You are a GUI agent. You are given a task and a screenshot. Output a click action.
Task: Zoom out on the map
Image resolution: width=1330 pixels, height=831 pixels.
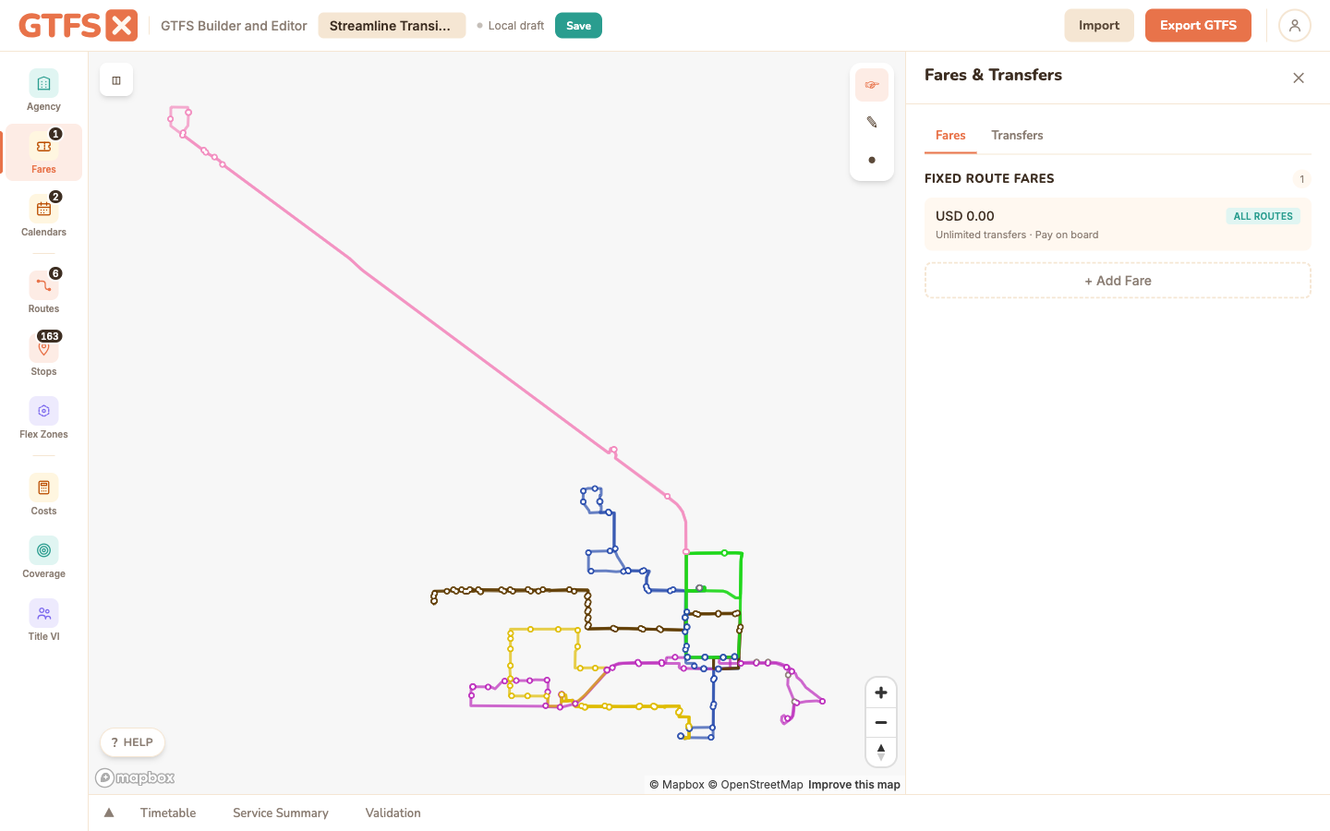click(881, 722)
